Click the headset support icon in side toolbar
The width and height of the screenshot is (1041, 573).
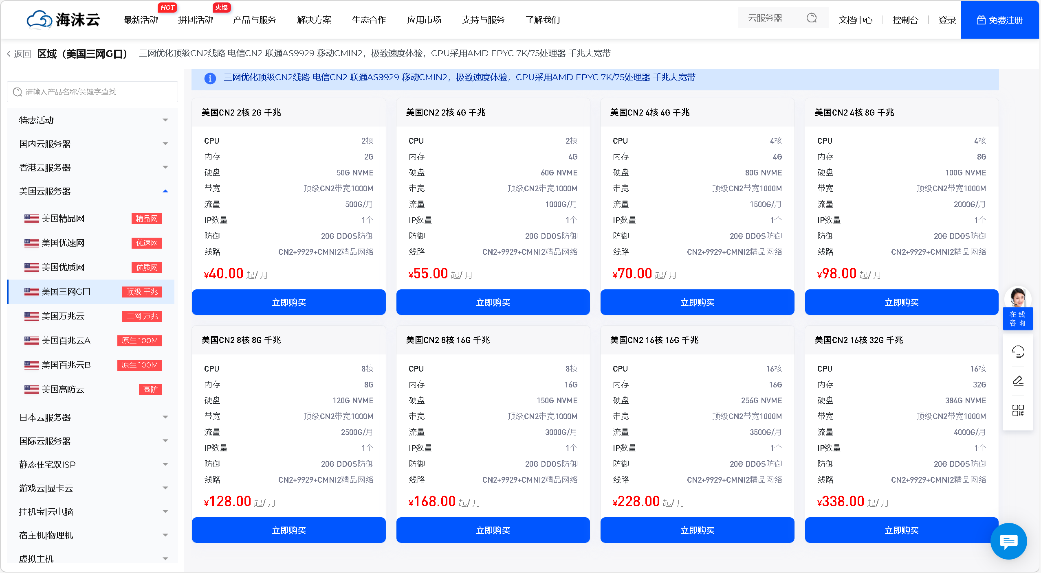click(1018, 352)
